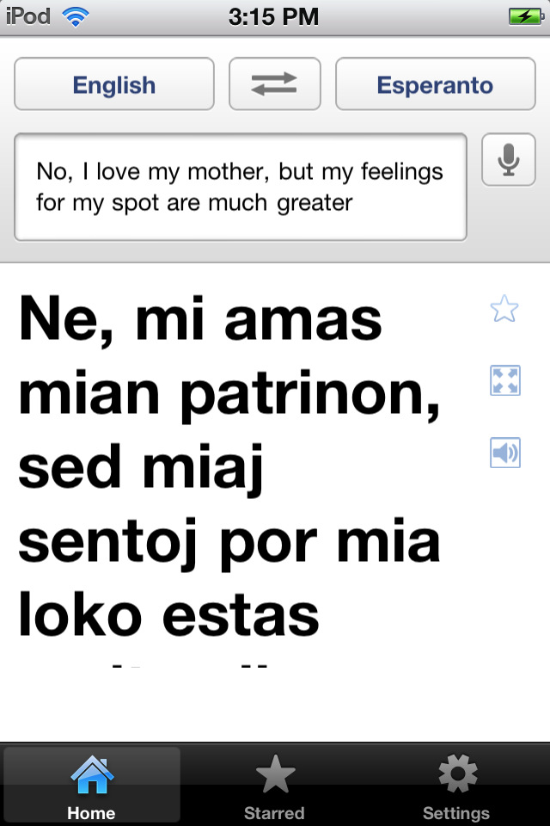Tap the gear icon in the tab bar

tap(458, 774)
